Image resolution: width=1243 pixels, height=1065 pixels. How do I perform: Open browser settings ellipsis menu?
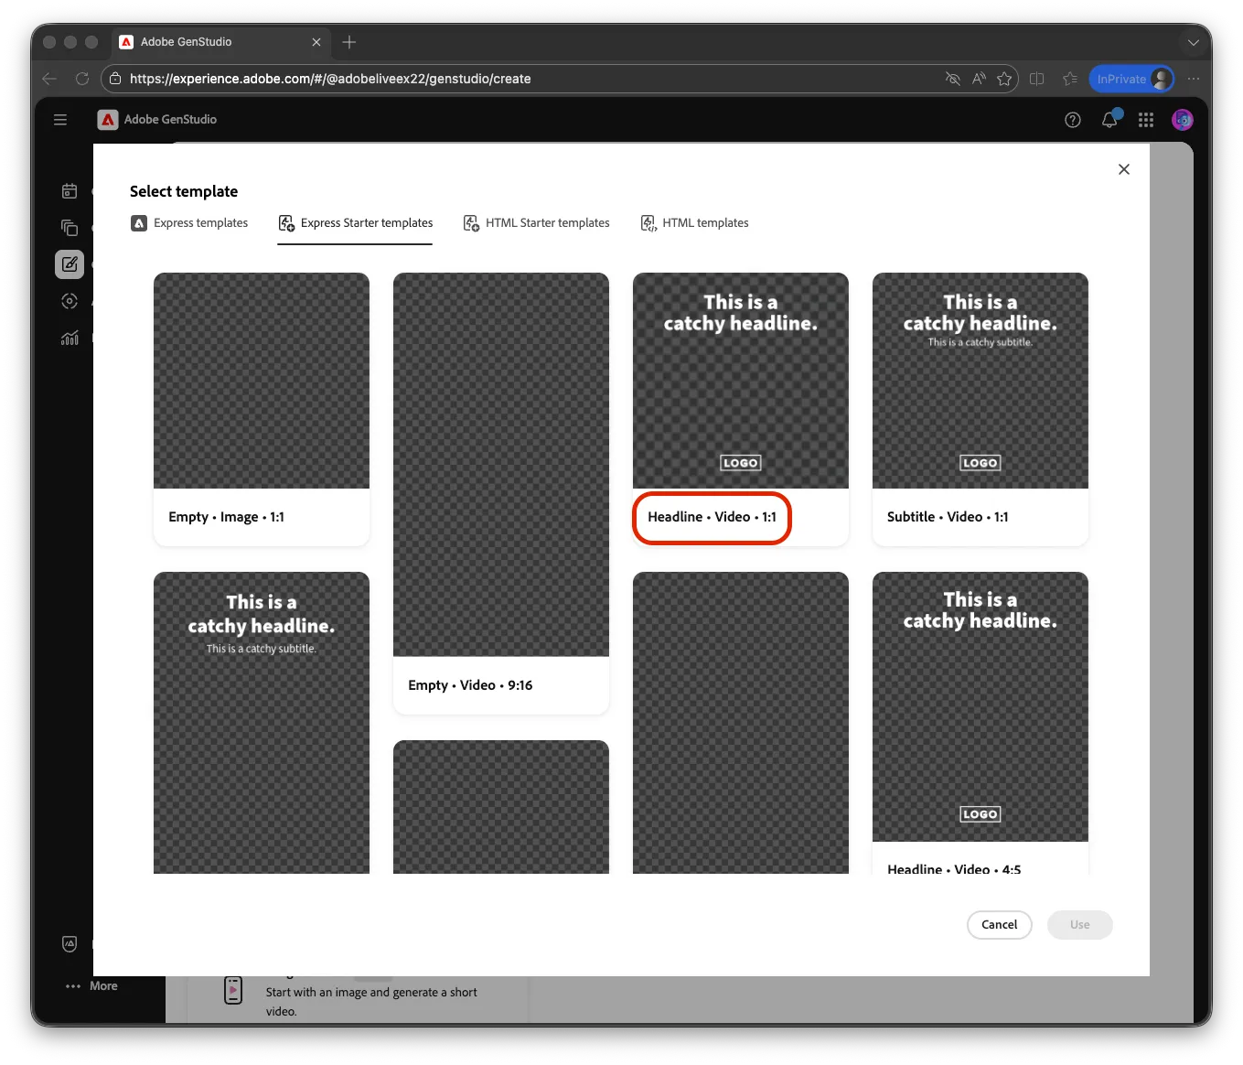pyautogui.click(x=1194, y=79)
